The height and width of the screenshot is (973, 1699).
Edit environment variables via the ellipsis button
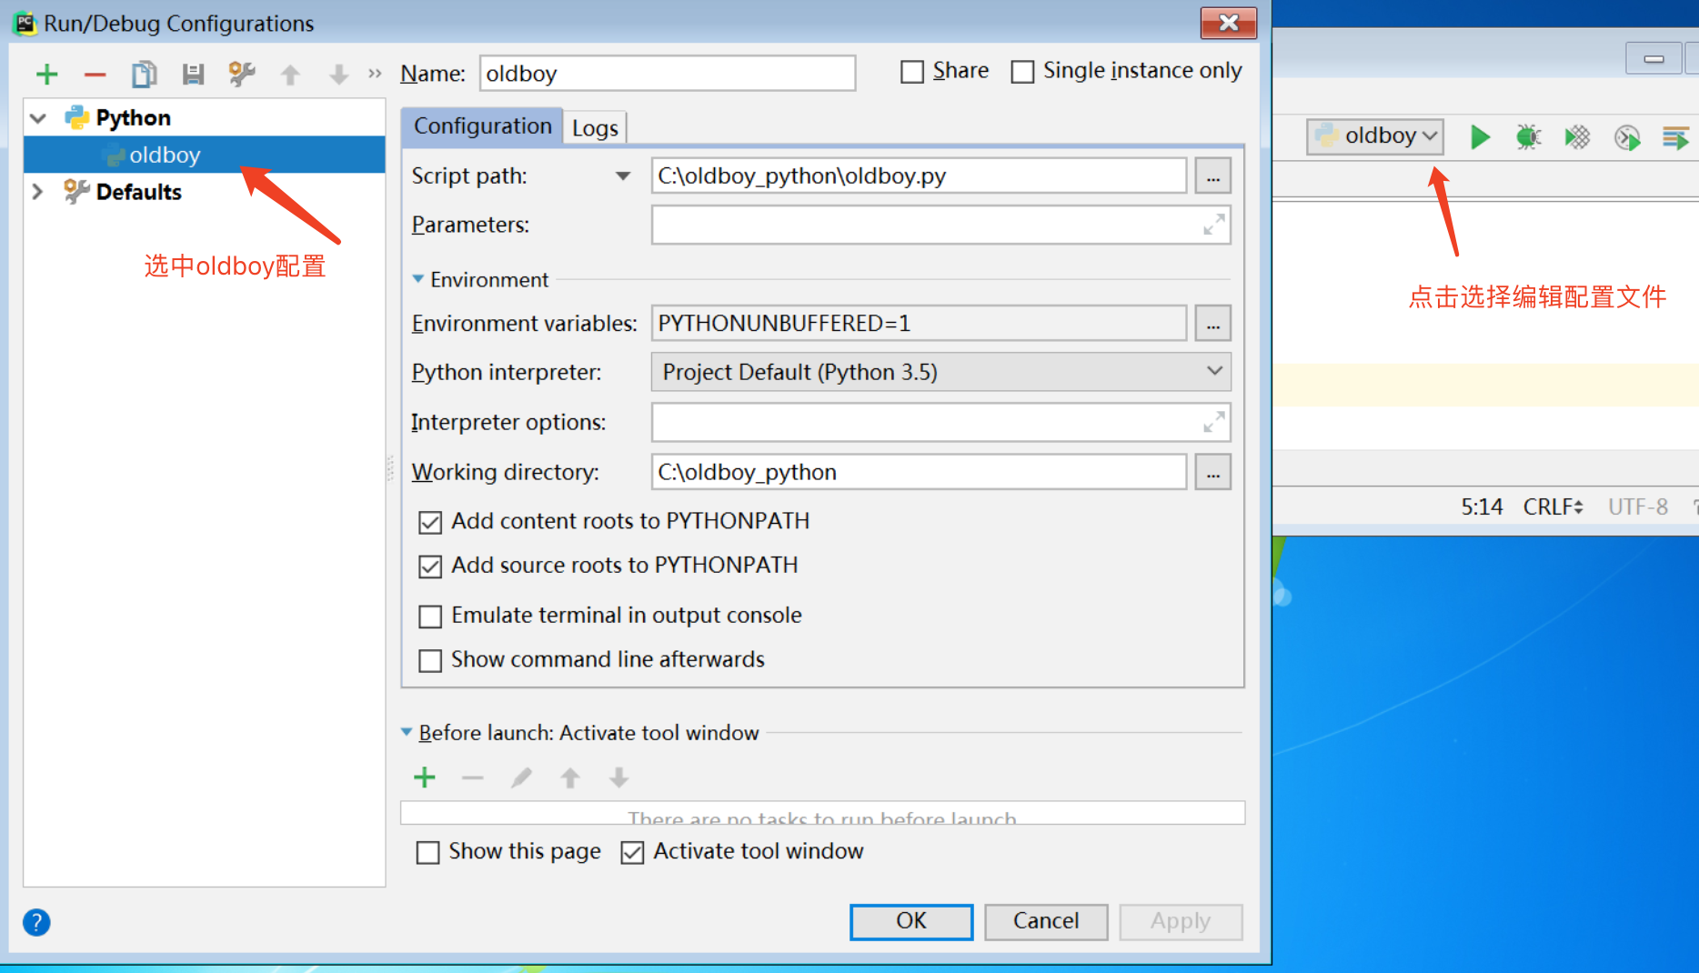(x=1213, y=323)
